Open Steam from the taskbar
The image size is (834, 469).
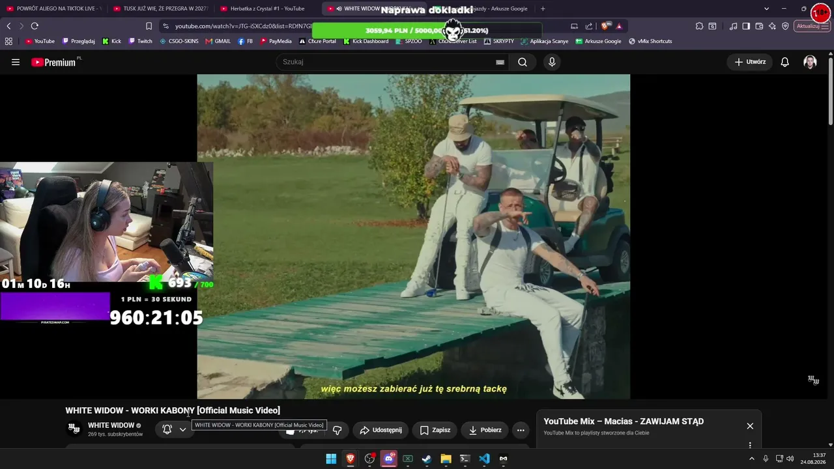click(427, 459)
